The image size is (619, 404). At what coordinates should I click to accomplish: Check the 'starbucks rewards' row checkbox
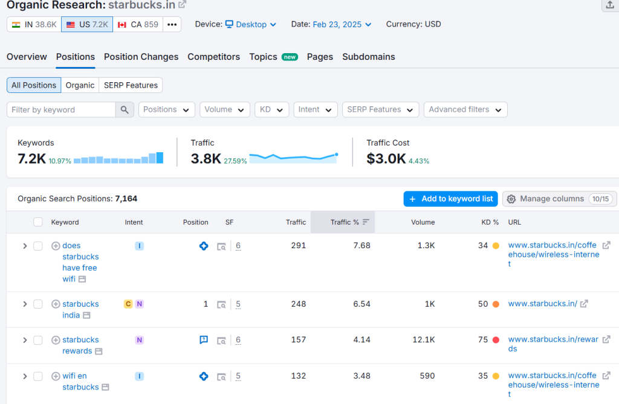[x=38, y=340]
